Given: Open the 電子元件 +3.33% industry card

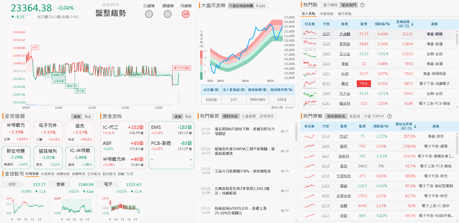Looking at the screenshot, I should 48,132.
